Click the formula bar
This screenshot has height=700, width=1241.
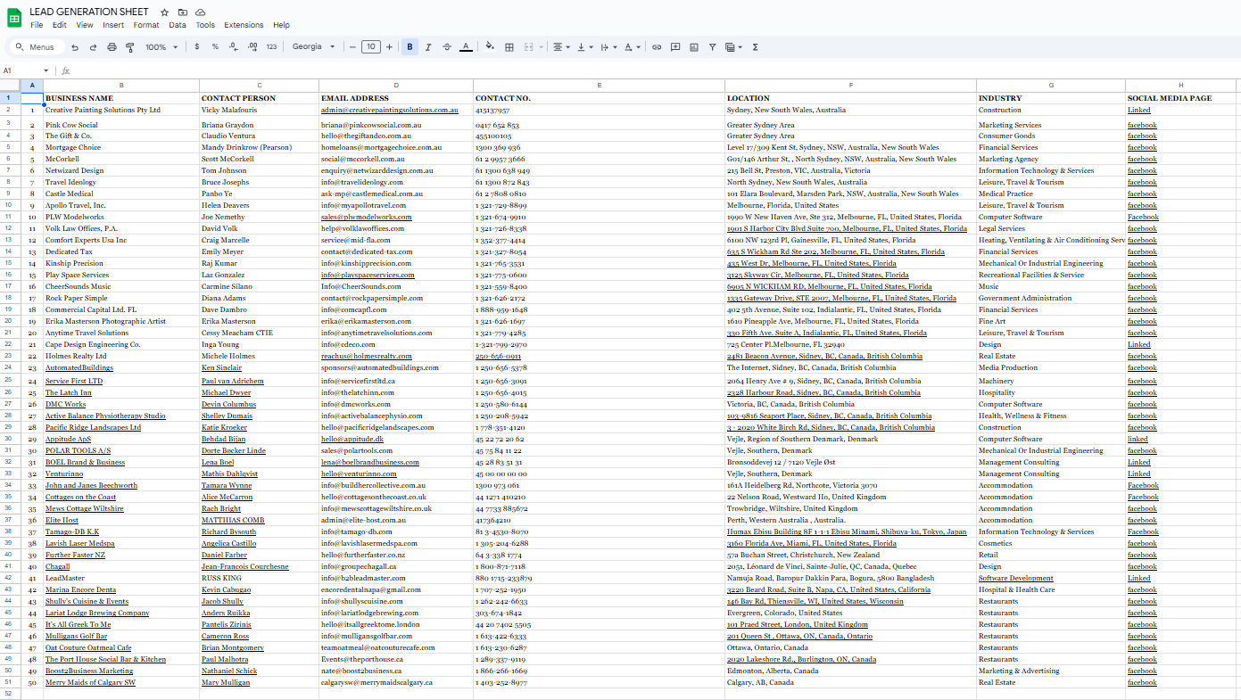(656, 70)
